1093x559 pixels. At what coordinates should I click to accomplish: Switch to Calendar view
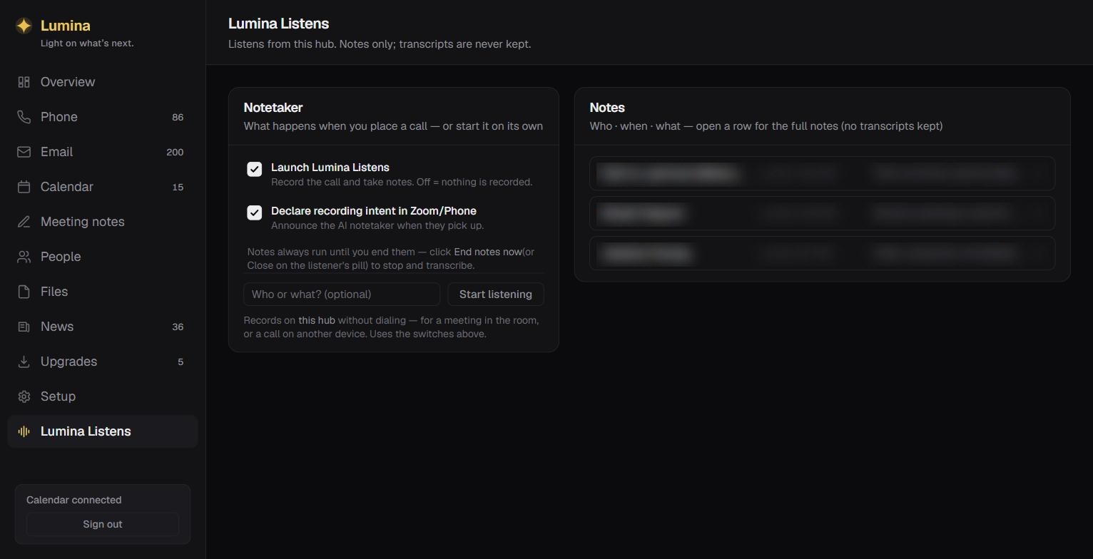coord(103,187)
